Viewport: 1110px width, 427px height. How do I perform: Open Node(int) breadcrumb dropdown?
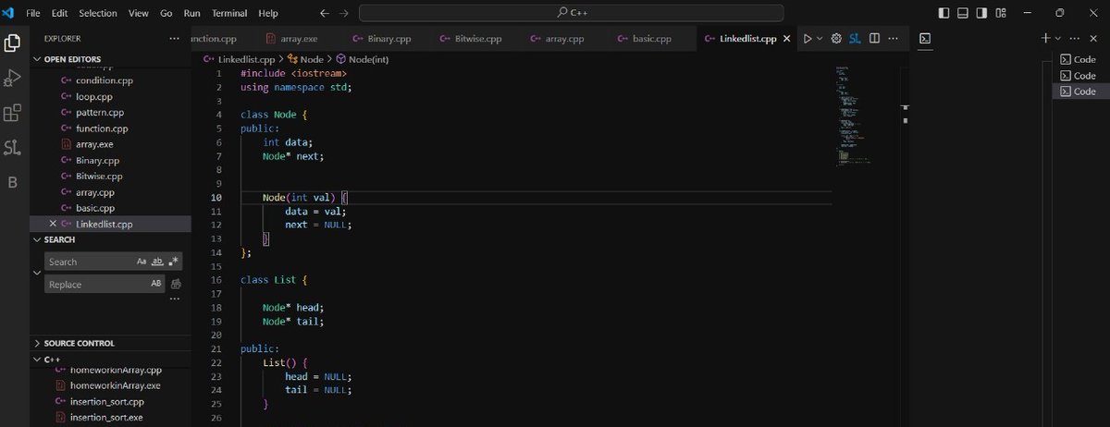tap(362, 59)
